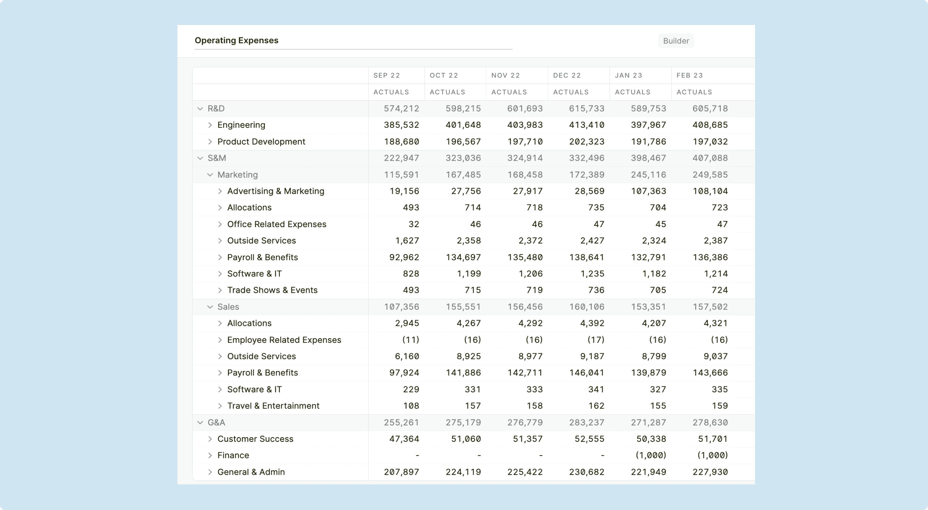The image size is (928, 510).
Task: Select S&M Jan 23 value 398,467
Action: point(648,158)
